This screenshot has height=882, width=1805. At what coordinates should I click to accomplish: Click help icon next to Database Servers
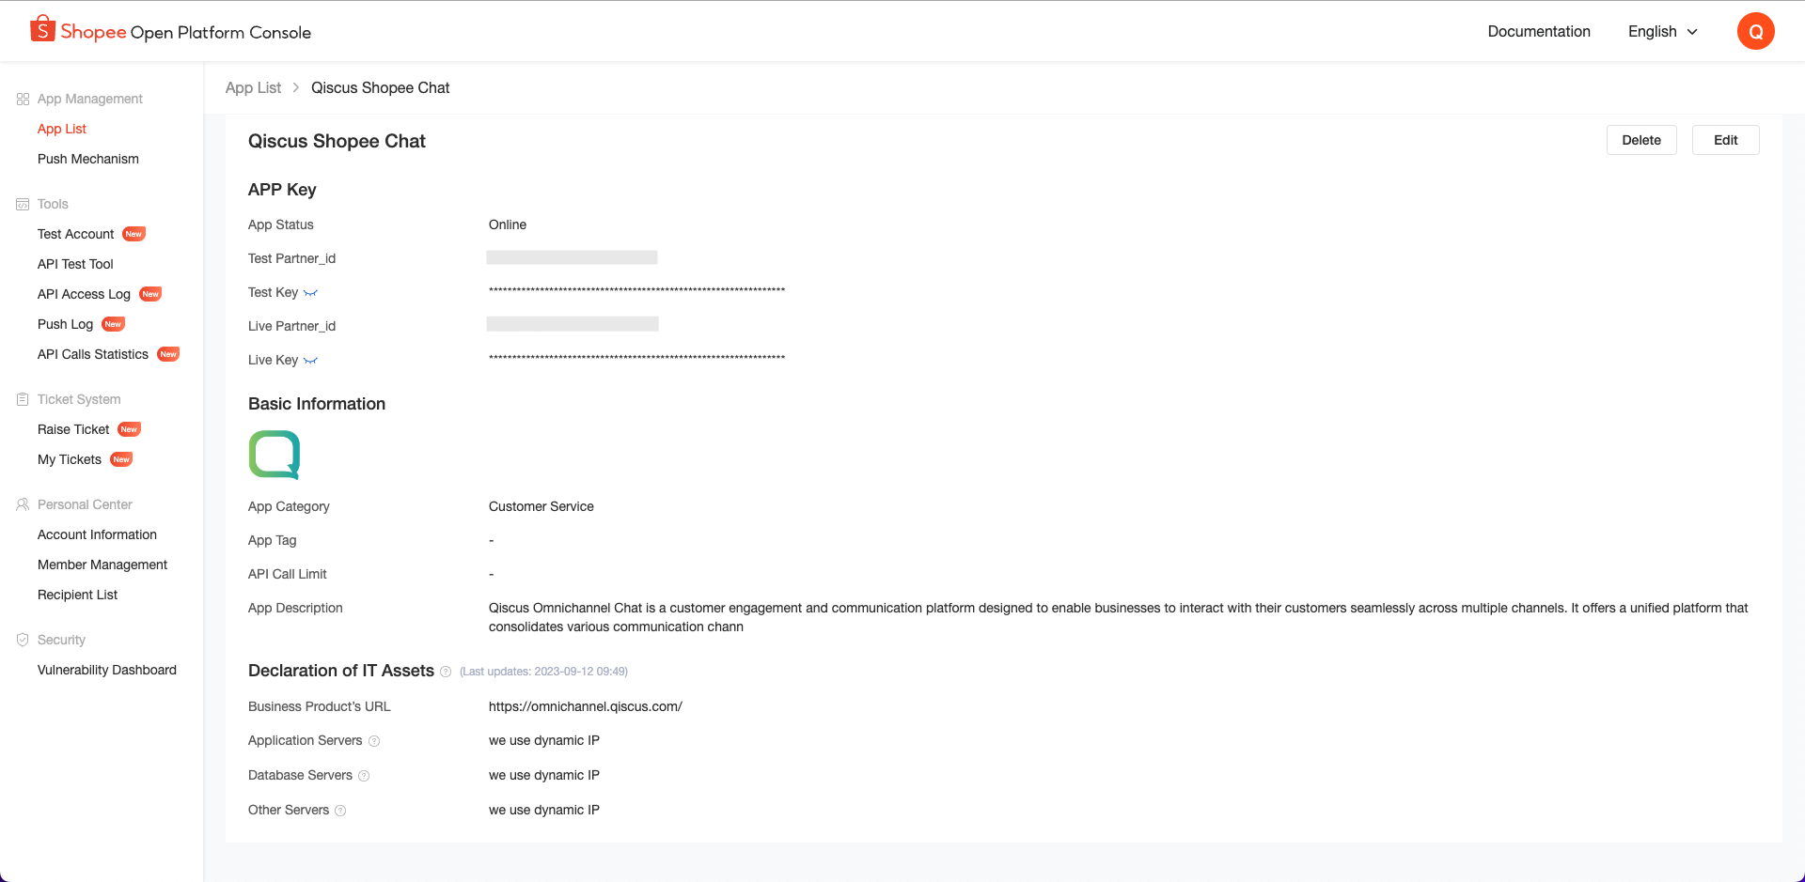(364, 776)
